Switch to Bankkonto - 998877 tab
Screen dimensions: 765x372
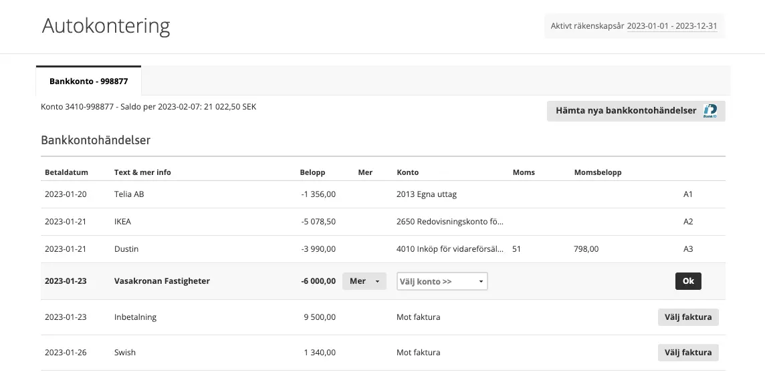pos(88,81)
